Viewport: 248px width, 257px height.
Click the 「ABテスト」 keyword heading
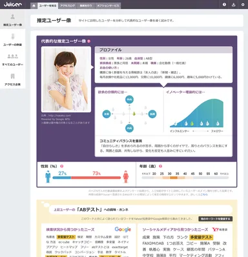pyautogui.click(x=89, y=209)
